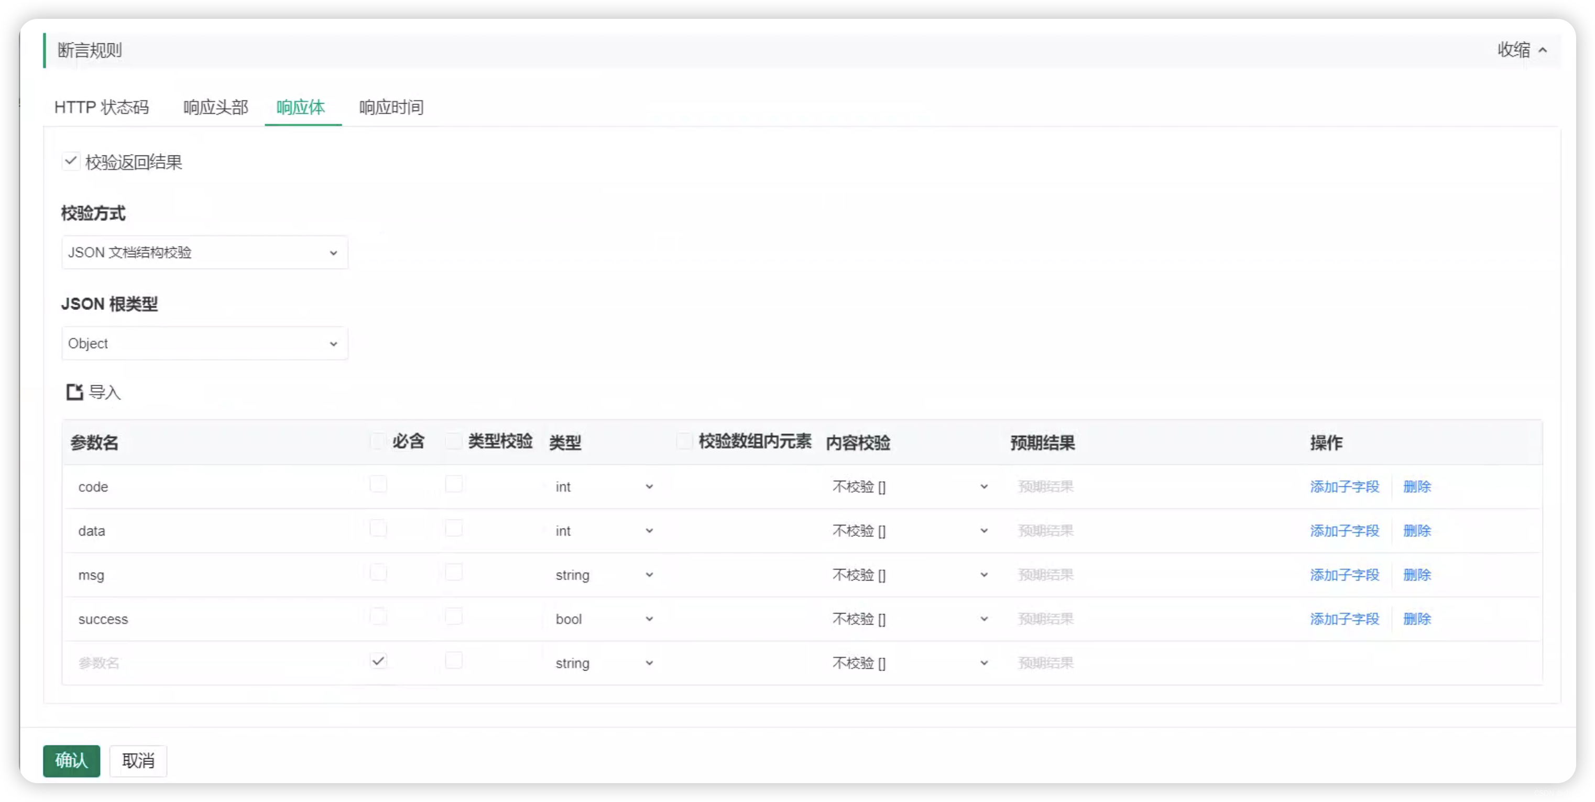Toggle the 校验数组内元素 header checkbox
This screenshot has height=802, width=1595.
(x=684, y=441)
